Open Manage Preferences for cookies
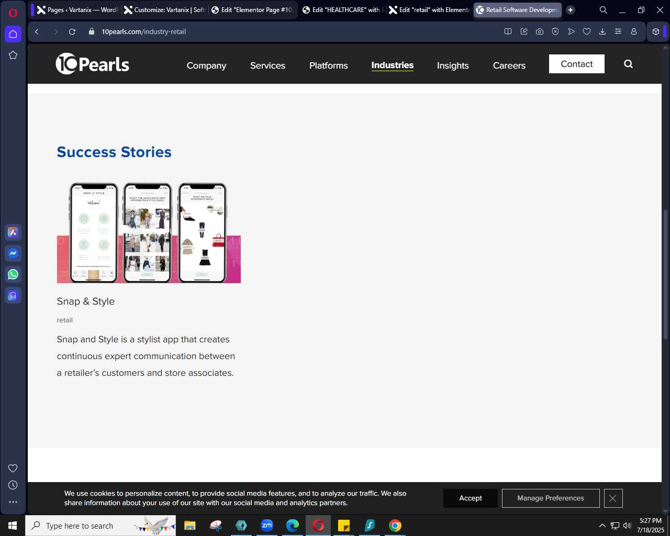The image size is (670, 536). coord(551,498)
